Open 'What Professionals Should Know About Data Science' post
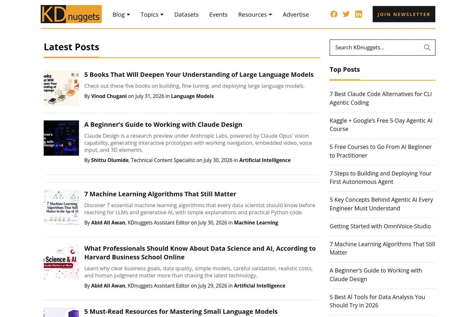476x317 pixels. pyautogui.click(x=200, y=253)
